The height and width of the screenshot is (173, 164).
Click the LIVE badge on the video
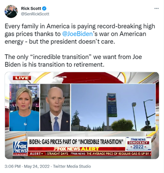click(22, 78)
